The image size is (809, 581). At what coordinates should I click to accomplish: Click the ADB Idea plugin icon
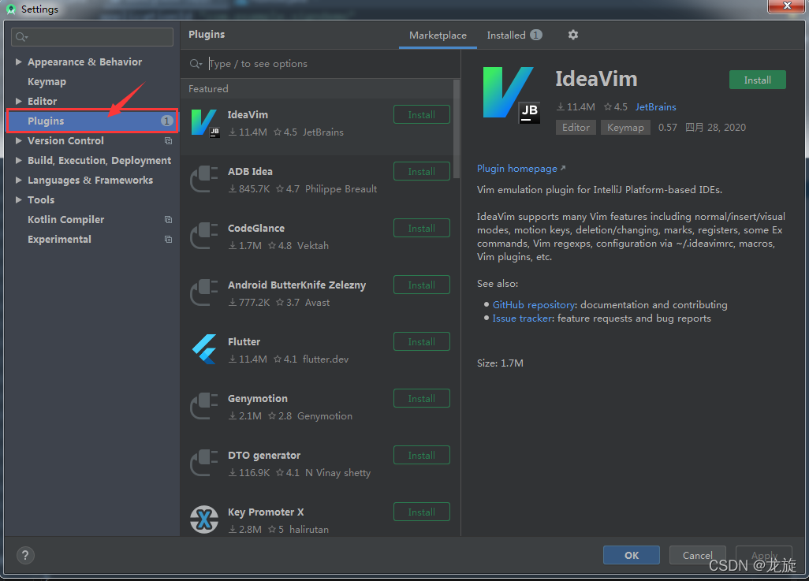click(x=205, y=180)
